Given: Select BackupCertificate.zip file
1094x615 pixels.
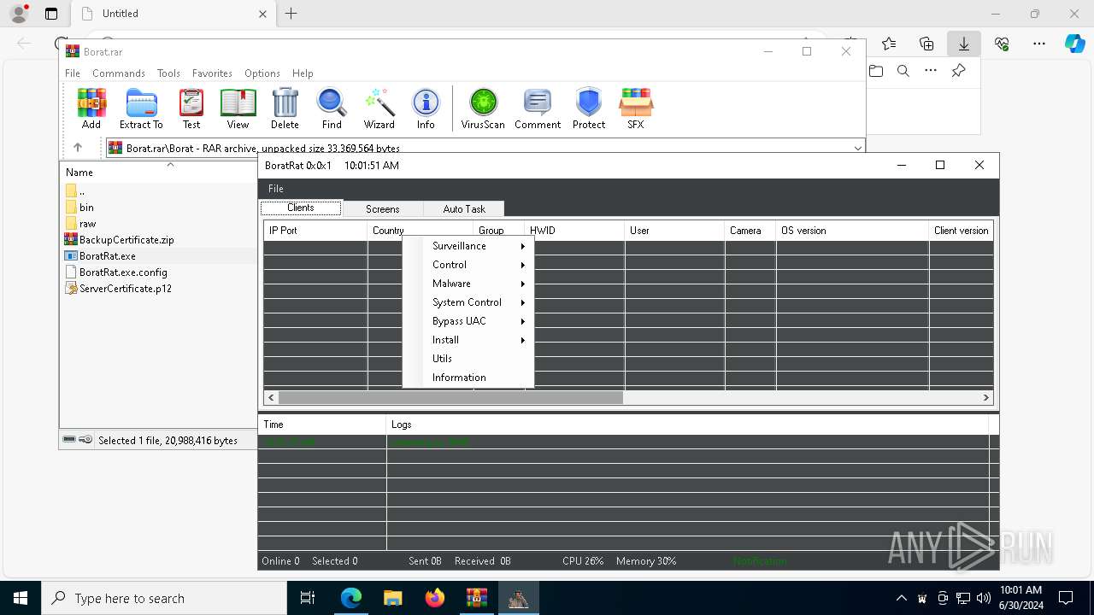Looking at the screenshot, I should pos(126,240).
